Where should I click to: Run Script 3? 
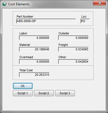click(x=65, y=93)
